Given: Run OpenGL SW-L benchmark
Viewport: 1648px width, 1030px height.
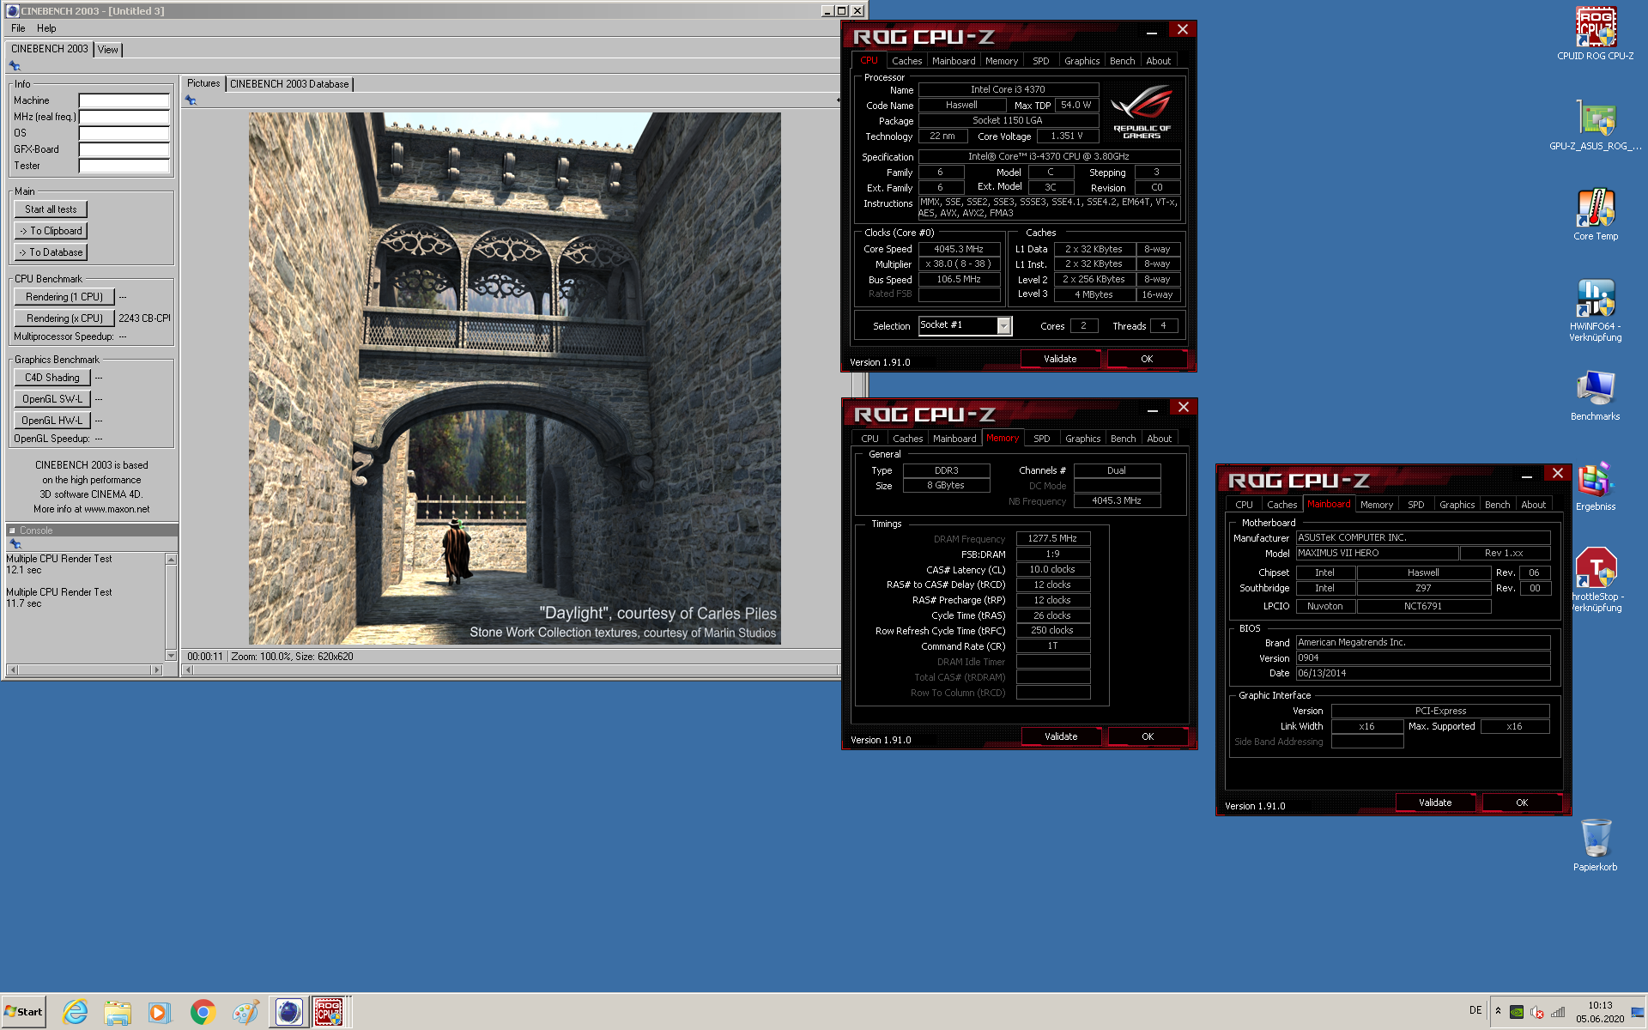Looking at the screenshot, I should [x=52, y=399].
